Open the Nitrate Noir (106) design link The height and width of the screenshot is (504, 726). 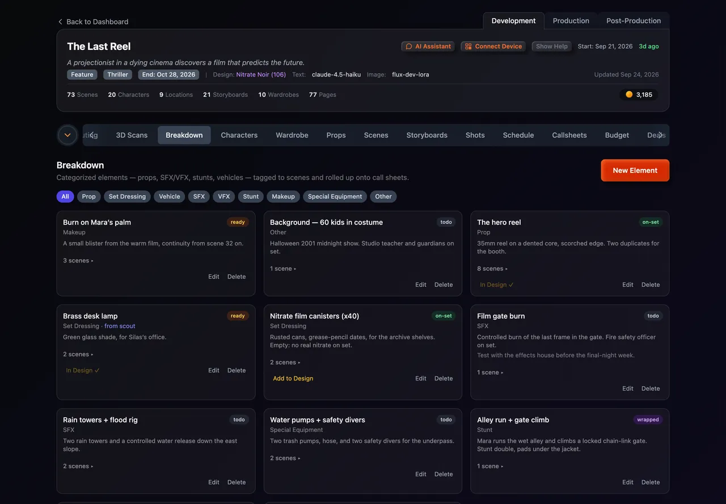(261, 75)
